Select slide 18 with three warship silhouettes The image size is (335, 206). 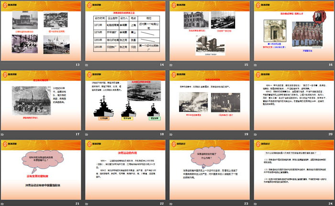point(125,100)
